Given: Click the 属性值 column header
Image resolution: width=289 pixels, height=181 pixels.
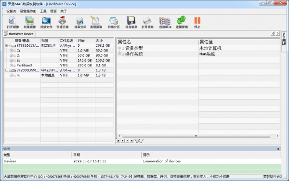Looking at the screenshot, I should point(239,42).
